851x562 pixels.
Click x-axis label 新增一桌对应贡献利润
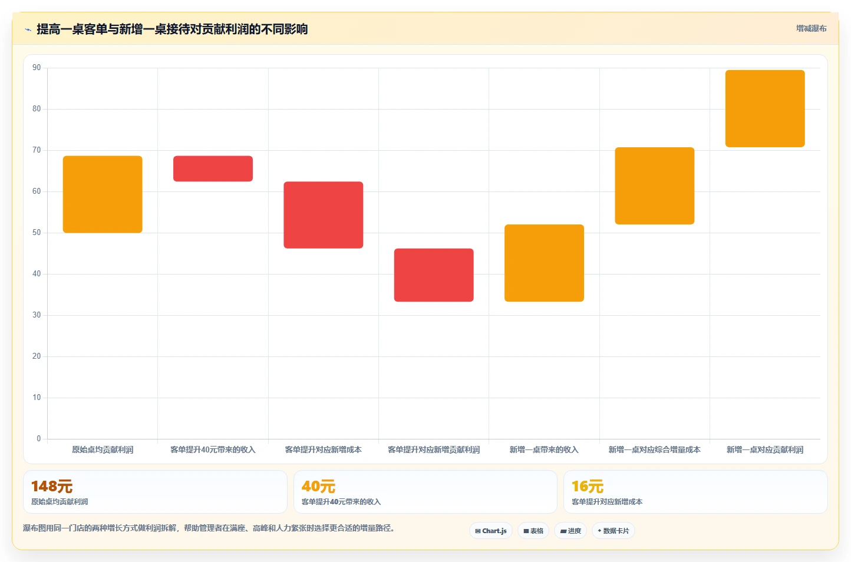pyautogui.click(x=765, y=449)
